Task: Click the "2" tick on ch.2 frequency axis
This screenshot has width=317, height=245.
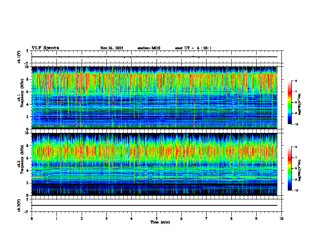Action: coord(28,183)
